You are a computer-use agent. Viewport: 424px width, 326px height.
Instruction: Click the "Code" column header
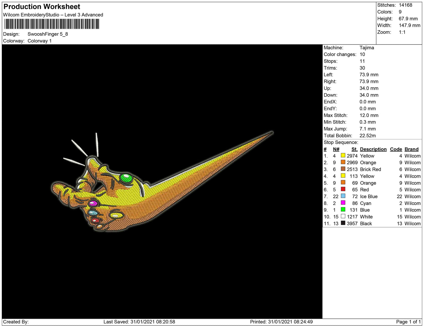pyautogui.click(x=396, y=149)
